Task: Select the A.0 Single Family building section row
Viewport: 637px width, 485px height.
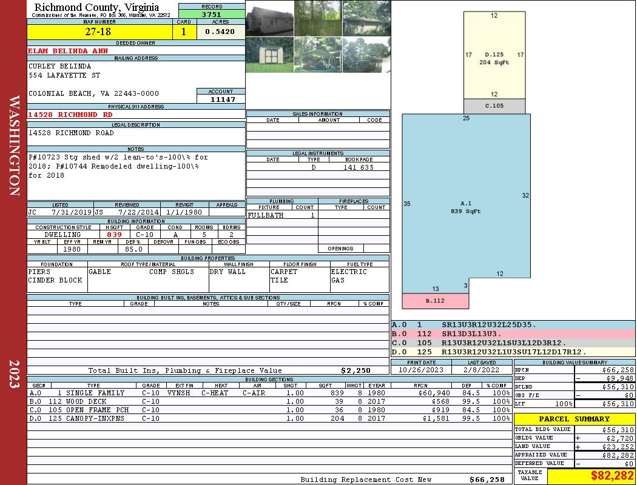Action: pyautogui.click(x=206, y=393)
